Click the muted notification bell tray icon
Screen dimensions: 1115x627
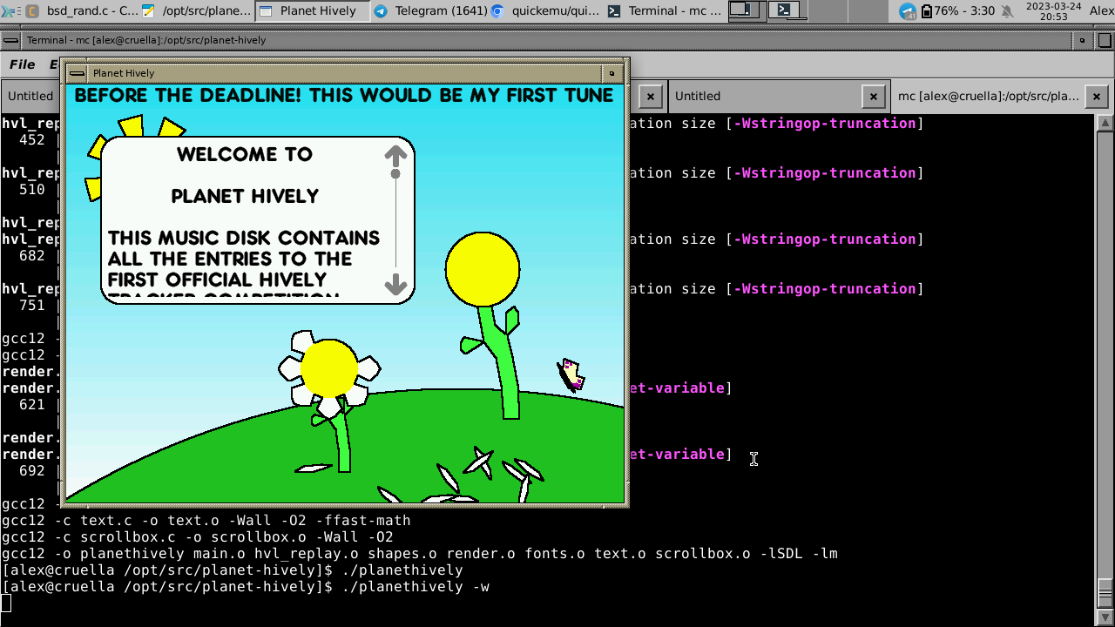[x=1008, y=11]
